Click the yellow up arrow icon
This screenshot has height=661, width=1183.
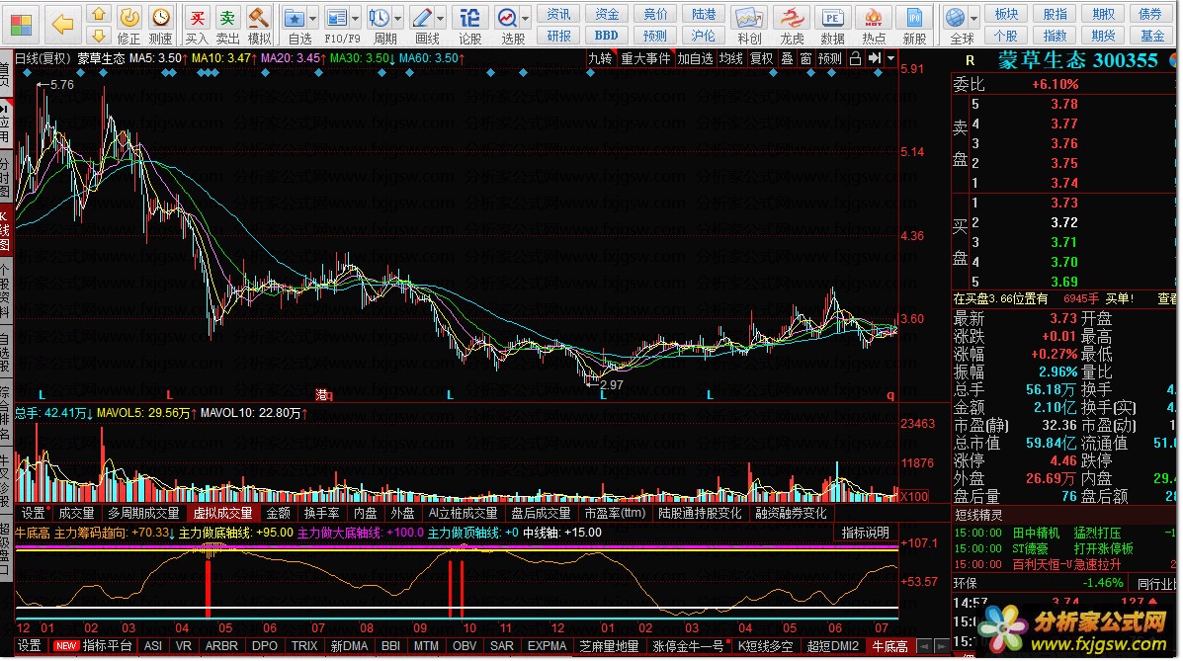98,15
